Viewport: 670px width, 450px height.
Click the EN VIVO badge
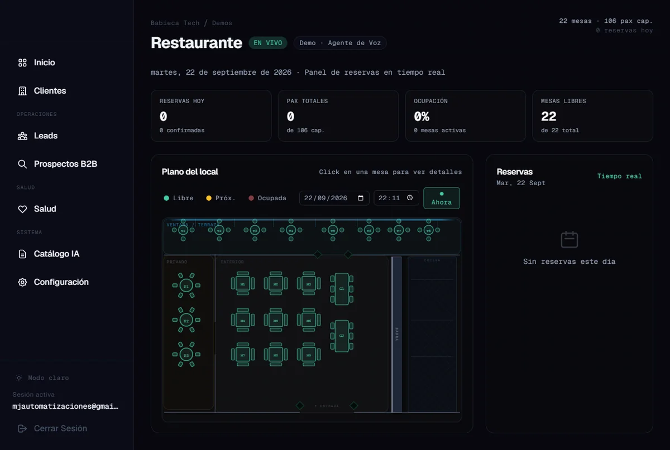(268, 43)
